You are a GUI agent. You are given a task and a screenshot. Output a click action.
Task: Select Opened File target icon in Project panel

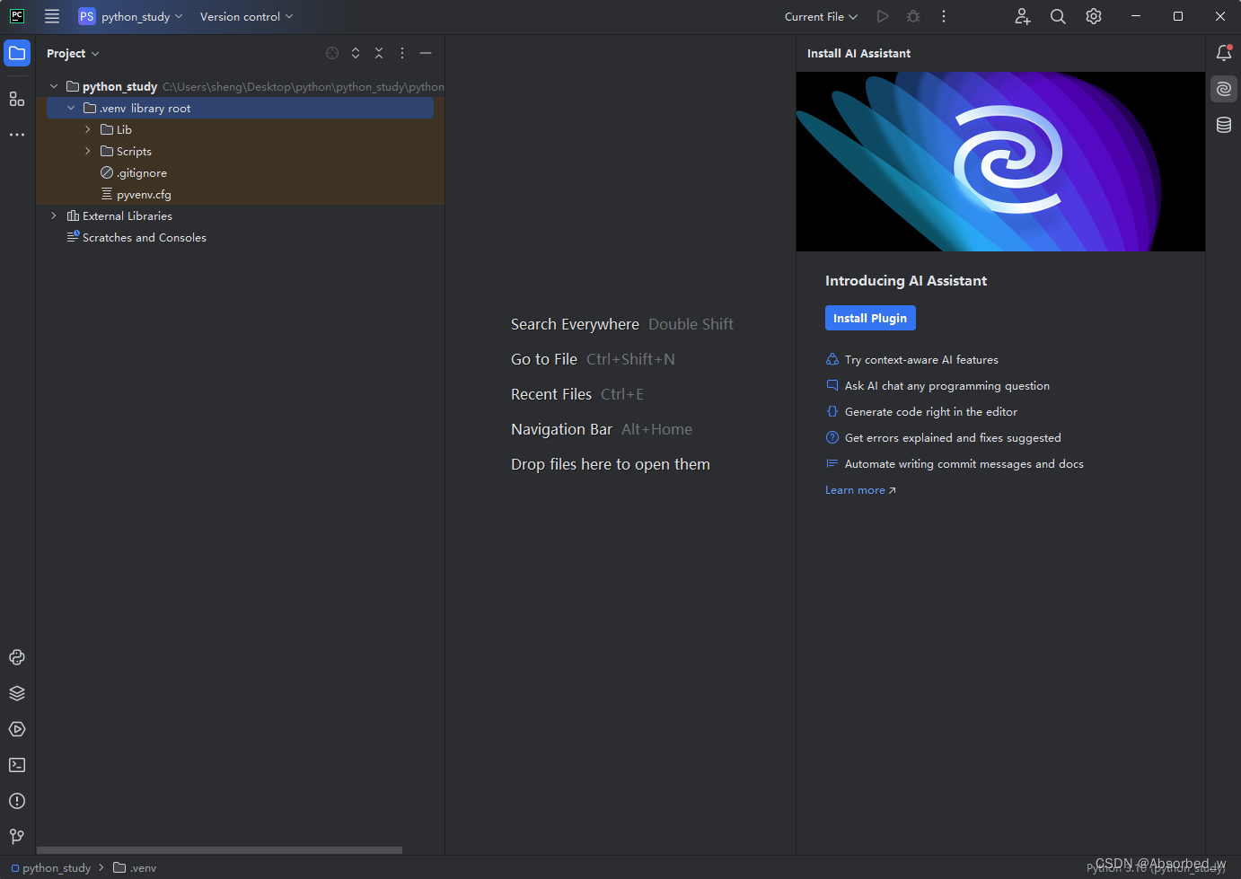tap(332, 53)
